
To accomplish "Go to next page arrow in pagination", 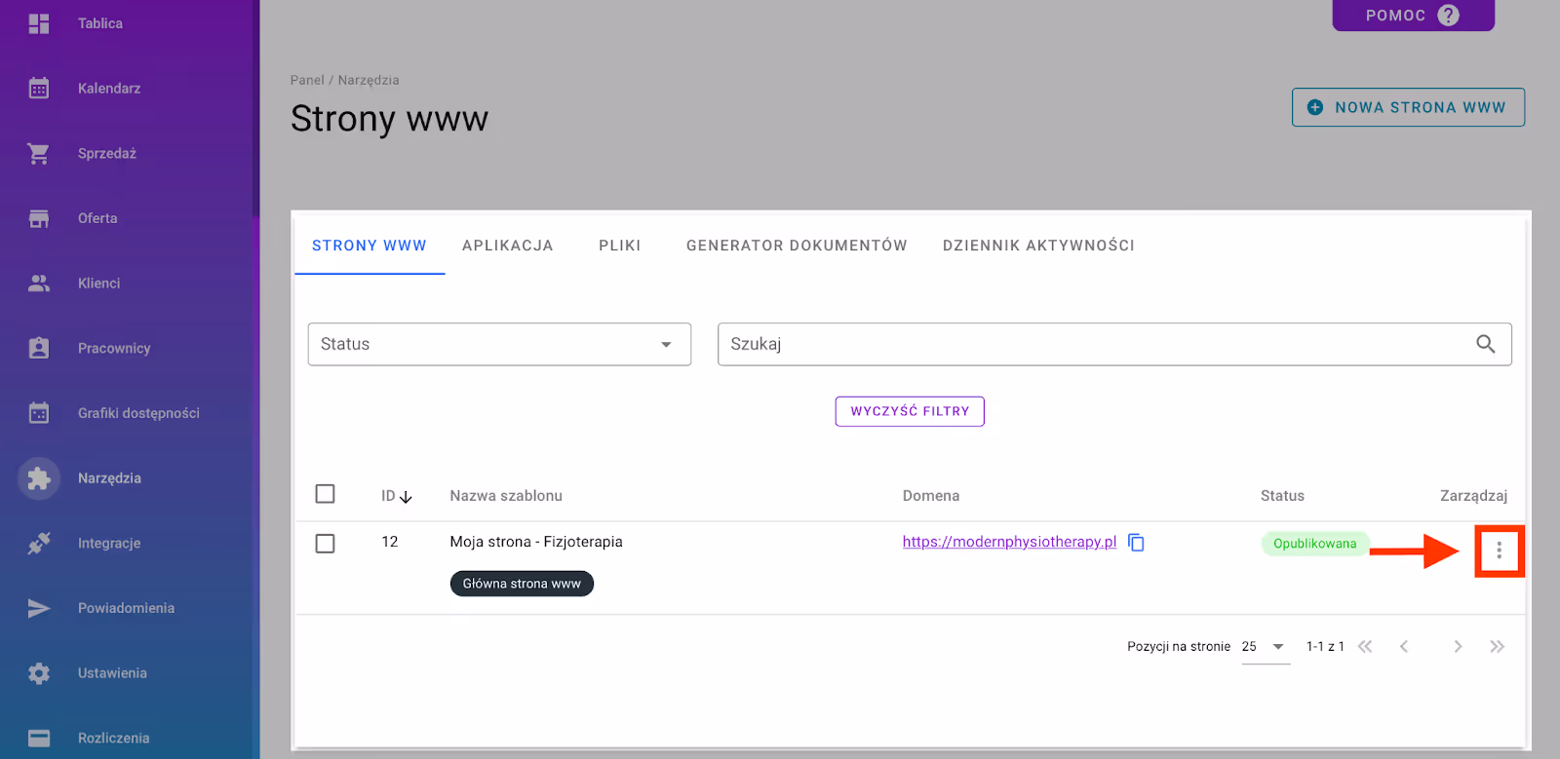I will click(1458, 647).
